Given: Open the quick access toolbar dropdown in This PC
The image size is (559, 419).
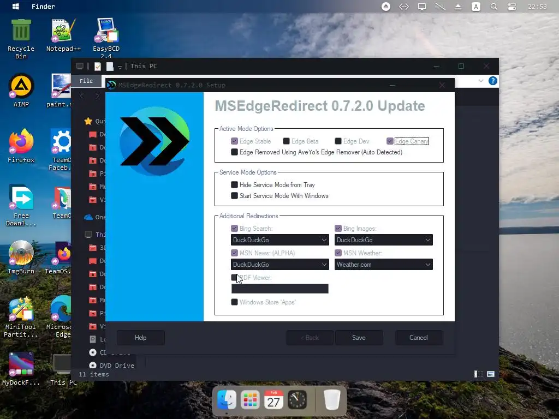Looking at the screenshot, I should [120, 67].
